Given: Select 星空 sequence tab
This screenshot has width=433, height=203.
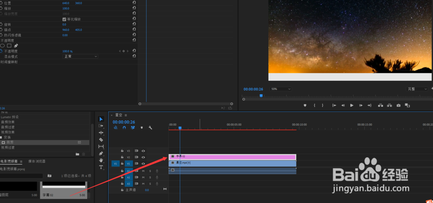Looking at the screenshot, I should coord(119,115).
